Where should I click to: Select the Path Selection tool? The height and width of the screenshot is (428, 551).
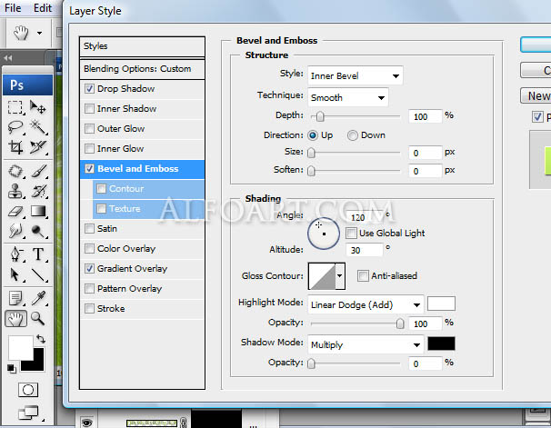(x=15, y=274)
